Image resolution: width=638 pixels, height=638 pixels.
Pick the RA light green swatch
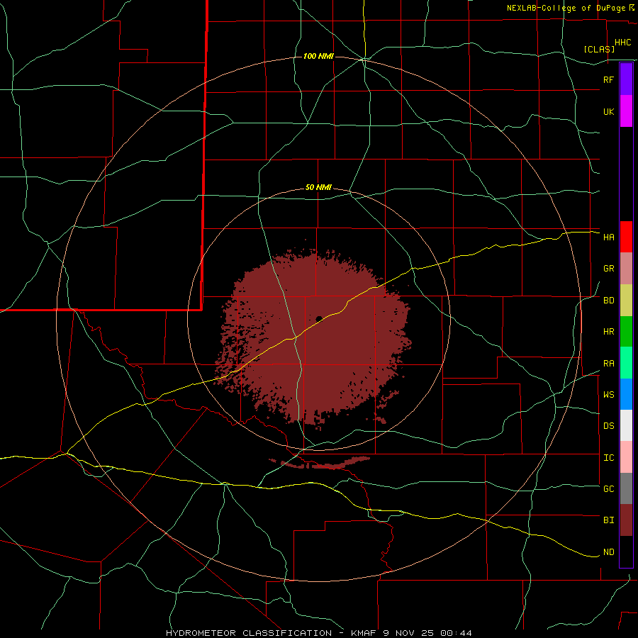(x=626, y=363)
